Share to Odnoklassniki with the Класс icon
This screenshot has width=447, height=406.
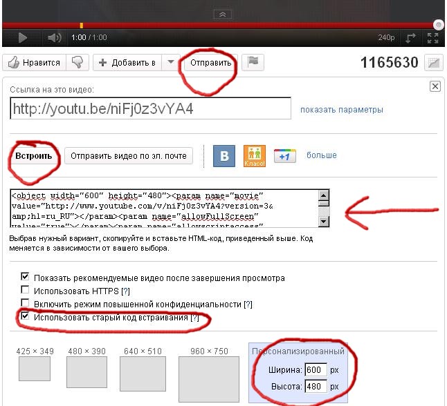point(255,156)
